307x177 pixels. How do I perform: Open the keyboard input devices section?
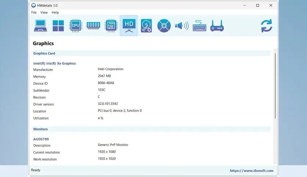pos(199,26)
